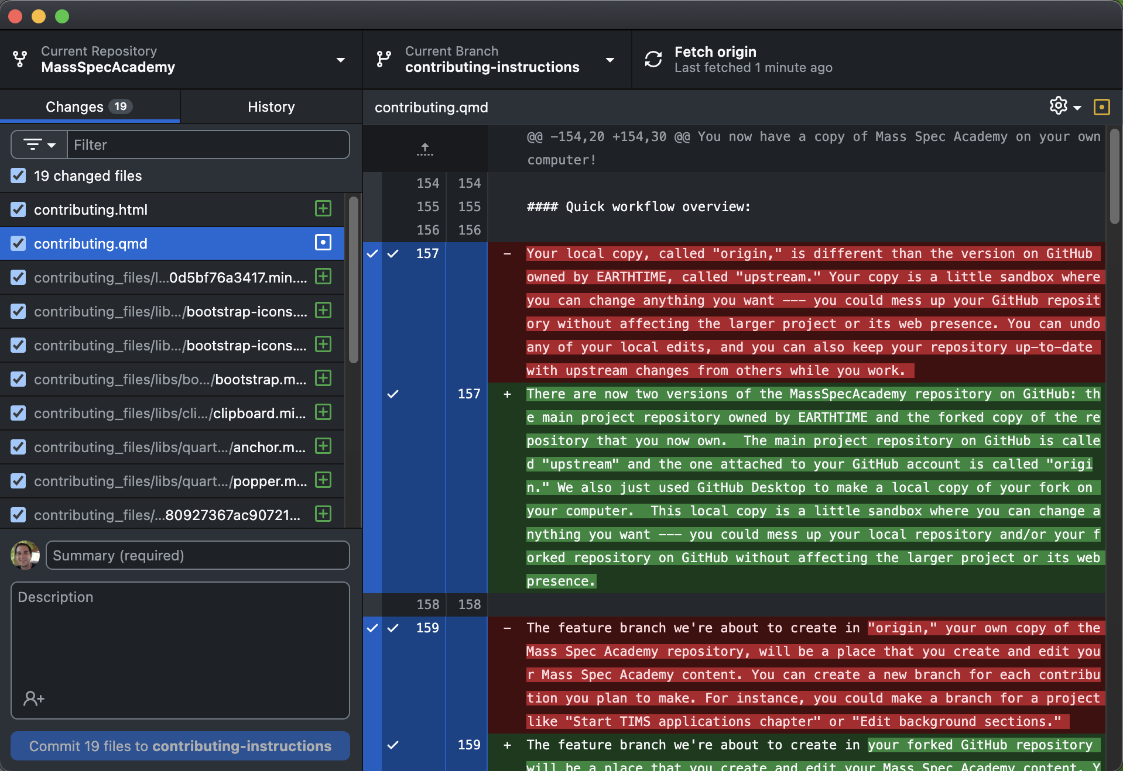
Task: Click the branch icon beside Current Branch
Action: click(x=384, y=59)
